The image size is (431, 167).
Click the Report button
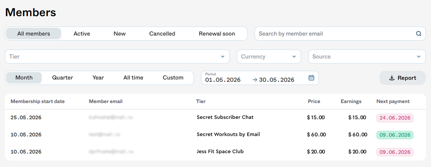403,78
